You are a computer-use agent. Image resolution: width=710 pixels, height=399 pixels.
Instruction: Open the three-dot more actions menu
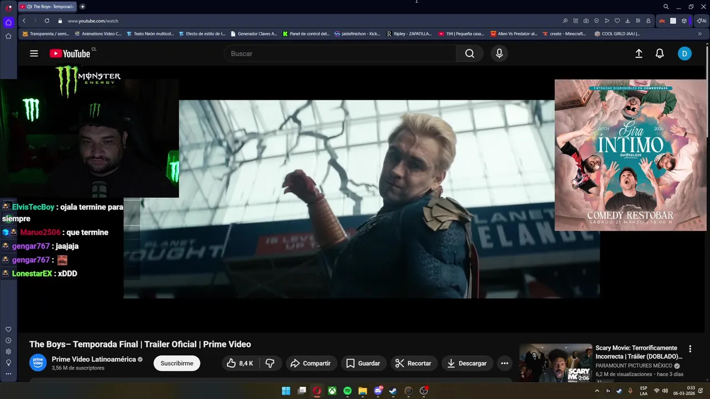(504, 364)
